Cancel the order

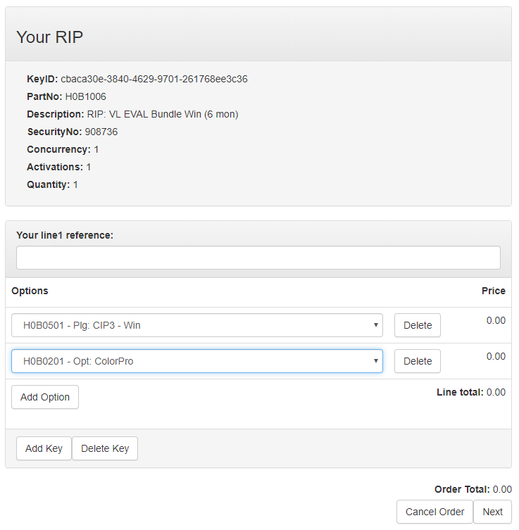pos(434,512)
